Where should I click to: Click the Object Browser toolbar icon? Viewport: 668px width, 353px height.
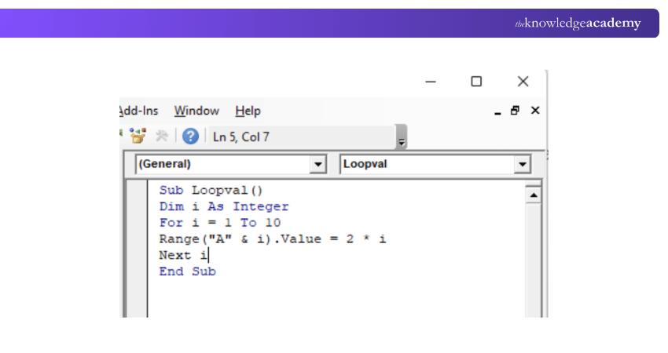tap(138, 136)
